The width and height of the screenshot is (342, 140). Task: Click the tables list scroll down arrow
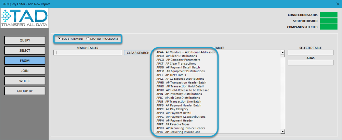(283, 131)
